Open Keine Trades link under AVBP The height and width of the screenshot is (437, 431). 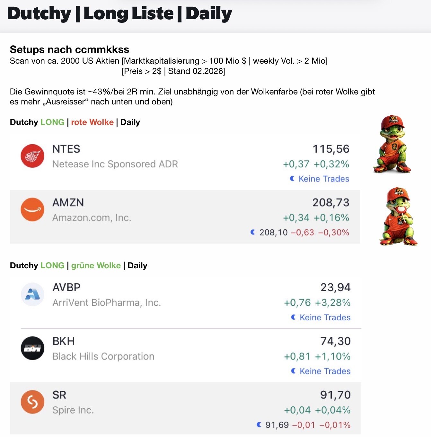point(325,317)
